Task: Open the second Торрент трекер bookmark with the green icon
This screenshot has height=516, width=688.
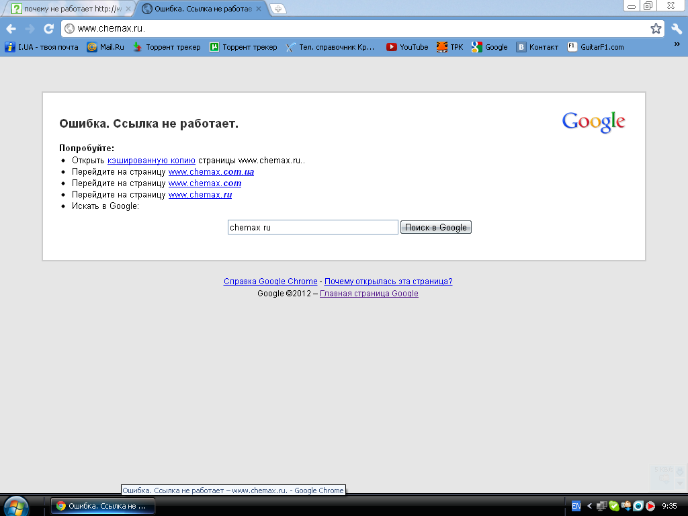Action: (243, 47)
